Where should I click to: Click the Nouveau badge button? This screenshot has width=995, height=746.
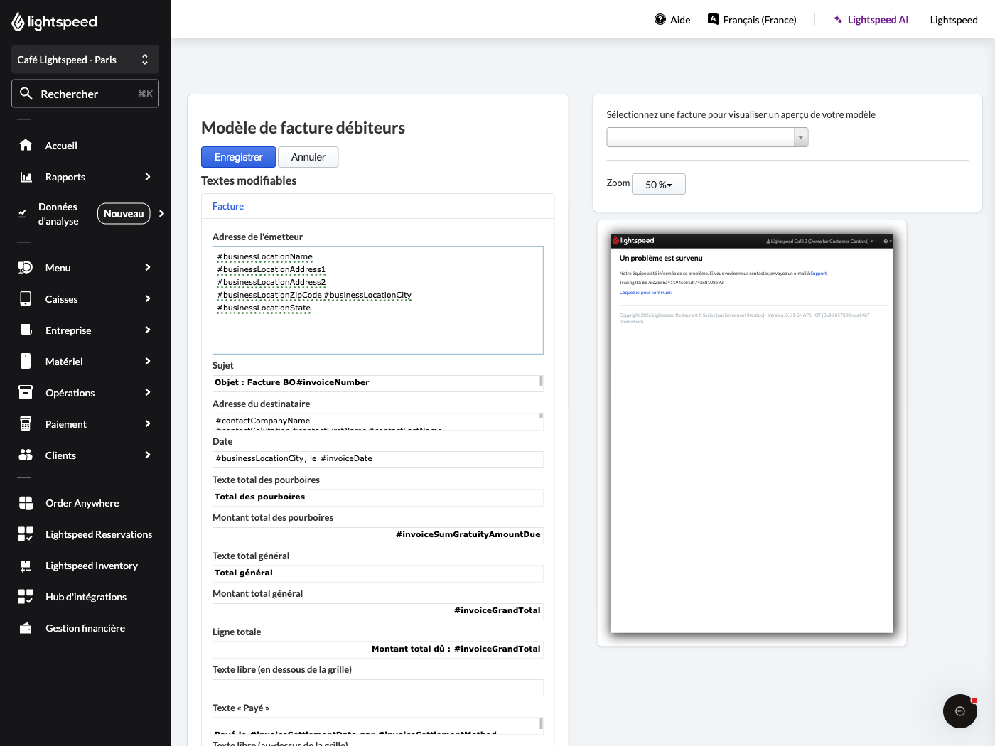[124, 213]
